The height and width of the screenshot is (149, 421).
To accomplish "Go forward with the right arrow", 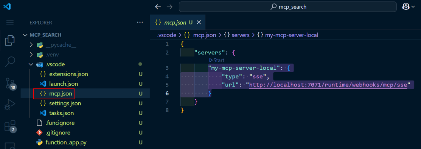I will tap(169, 7).
